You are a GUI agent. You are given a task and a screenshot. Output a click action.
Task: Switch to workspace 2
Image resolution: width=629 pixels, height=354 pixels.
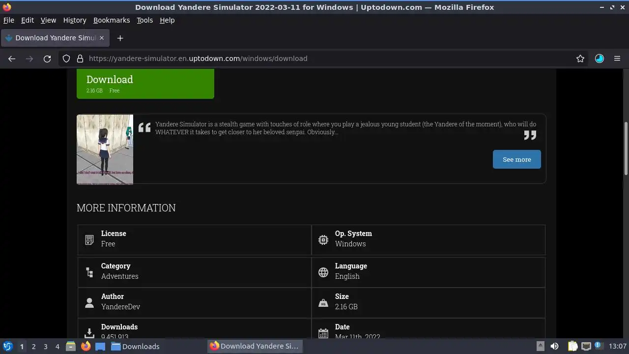pyautogui.click(x=33, y=347)
